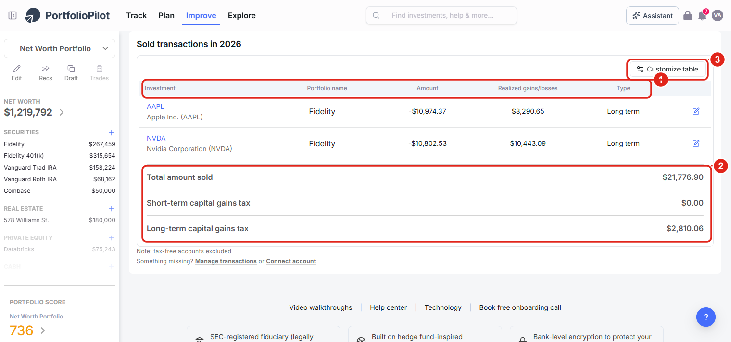The height and width of the screenshot is (342, 731).
Task: Open the blue help question button
Action: click(x=706, y=317)
